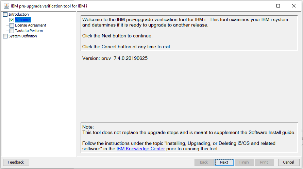Select the Introduction tree node label
The width and height of the screenshot is (303, 169).
19,14
